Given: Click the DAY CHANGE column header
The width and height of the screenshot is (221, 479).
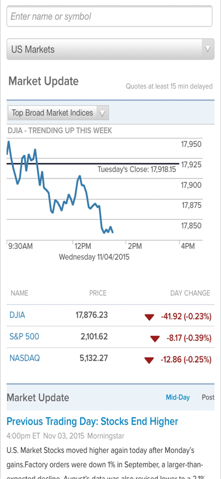Looking at the screenshot, I should point(190,293).
